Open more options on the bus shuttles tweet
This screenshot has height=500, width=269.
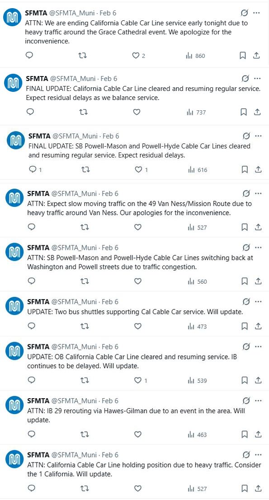click(x=258, y=301)
